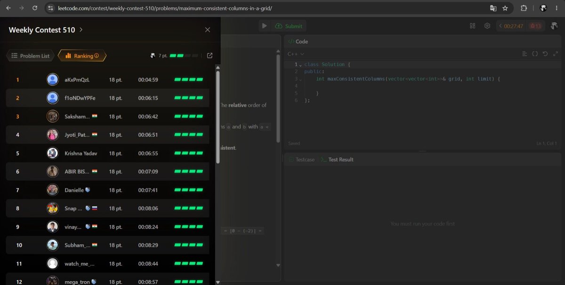Bookmark this page with the star icon
Screen dimensions: 565x285
point(505,8)
